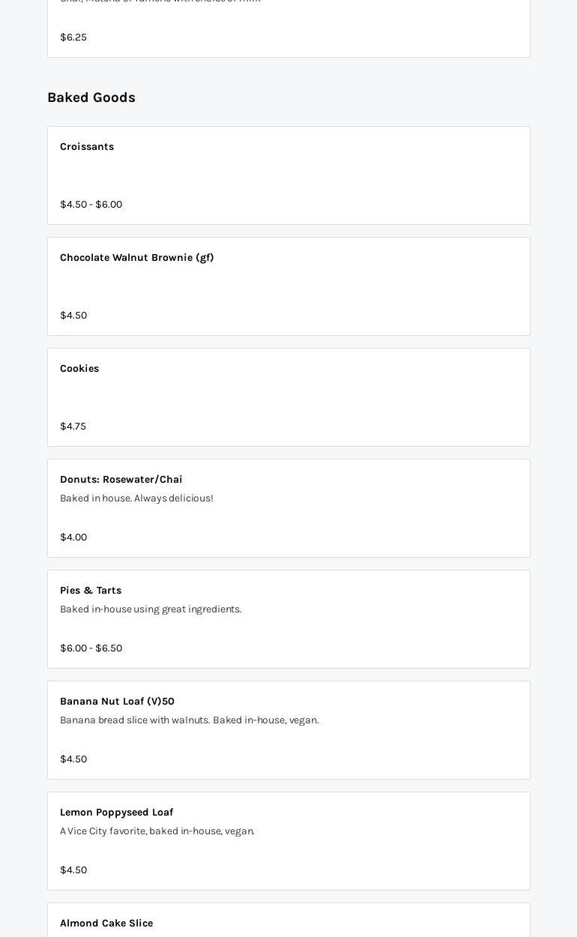Viewport: 577px width, 937px height.
Task: Click the Baked Goods section heading
Action: 91,97
